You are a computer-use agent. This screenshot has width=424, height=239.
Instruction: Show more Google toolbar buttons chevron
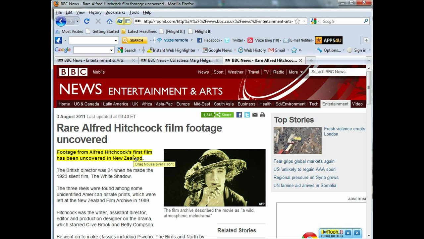coord(300,50)
